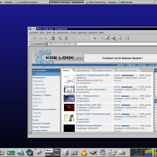Print the page with the printer icon

click(93, 38)
